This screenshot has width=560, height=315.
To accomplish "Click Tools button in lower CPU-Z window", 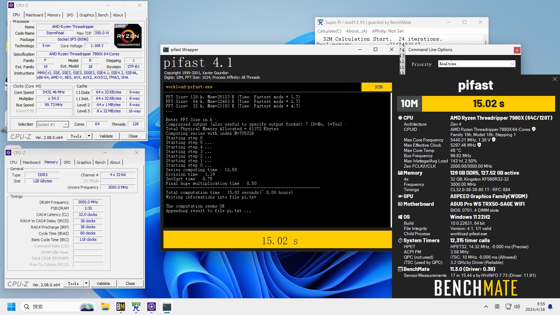I will 73,283.
